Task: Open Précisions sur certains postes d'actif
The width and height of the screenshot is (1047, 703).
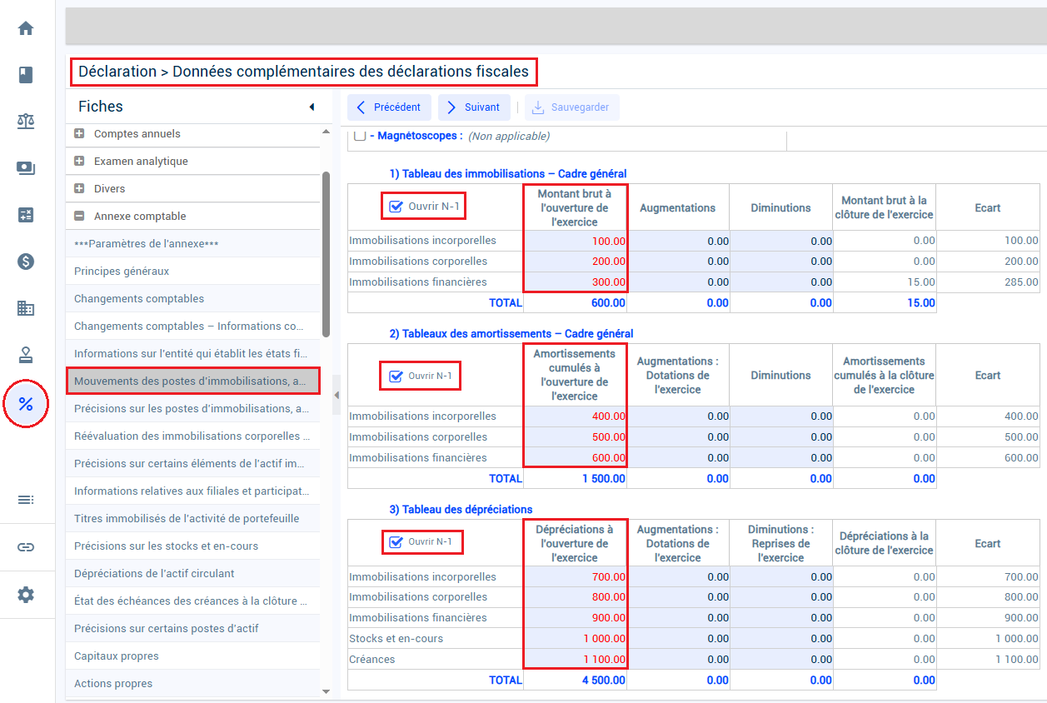Action: tap(192, 629)
